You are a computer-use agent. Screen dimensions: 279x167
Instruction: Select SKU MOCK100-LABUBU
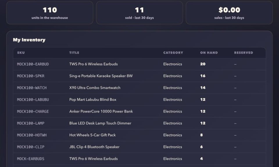33,100
